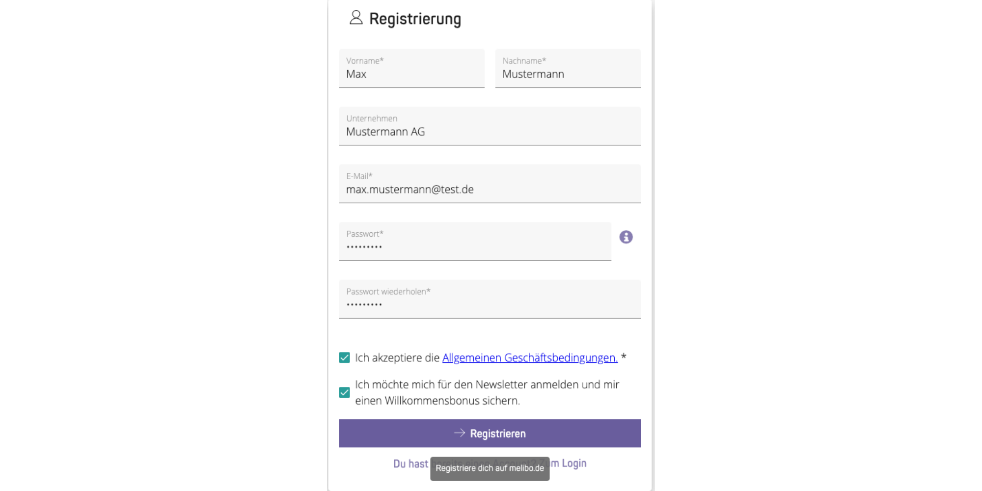
Task: Uncheck the Newsletter signup checkbox
Action: [x=345, y=392]
